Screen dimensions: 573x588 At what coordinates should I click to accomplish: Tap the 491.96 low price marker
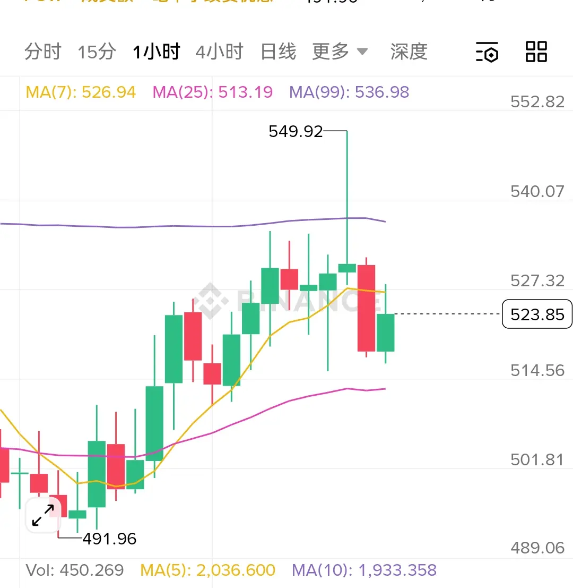pyautogui.click(x=109, y=539)
